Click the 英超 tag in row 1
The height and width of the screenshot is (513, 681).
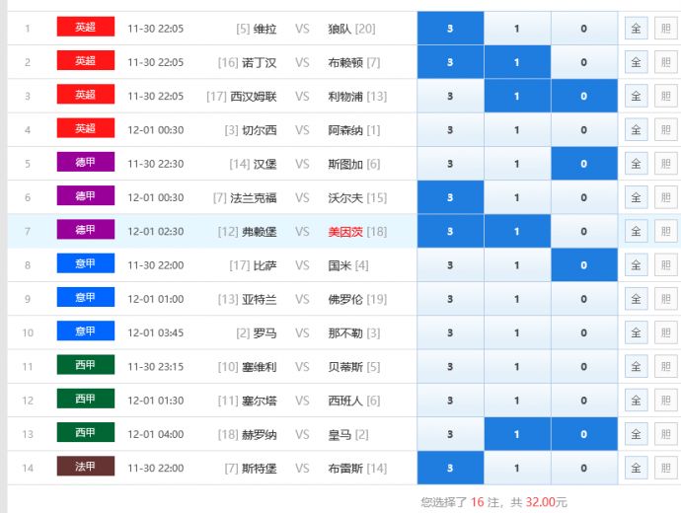[86, 28]
